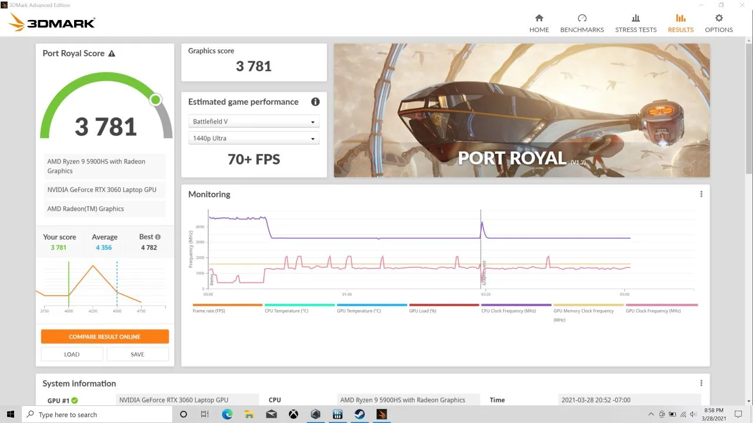Click the 3DMark taskbar icon

tap(382, 414)
